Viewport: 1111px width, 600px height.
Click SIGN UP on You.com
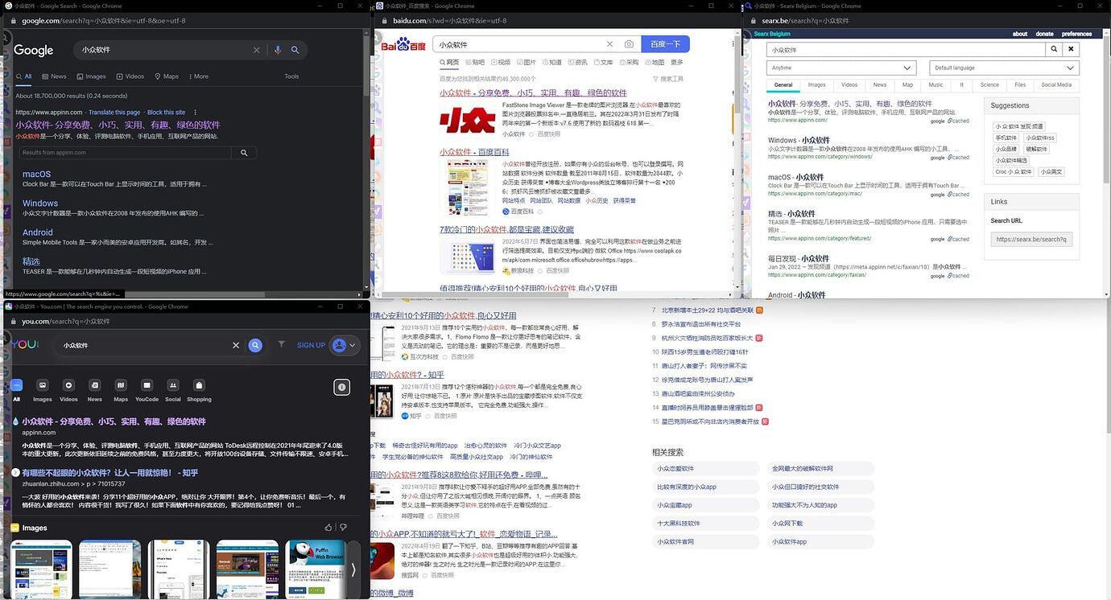(x=311, y=345)
